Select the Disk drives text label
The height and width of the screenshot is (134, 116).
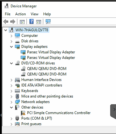30,41
